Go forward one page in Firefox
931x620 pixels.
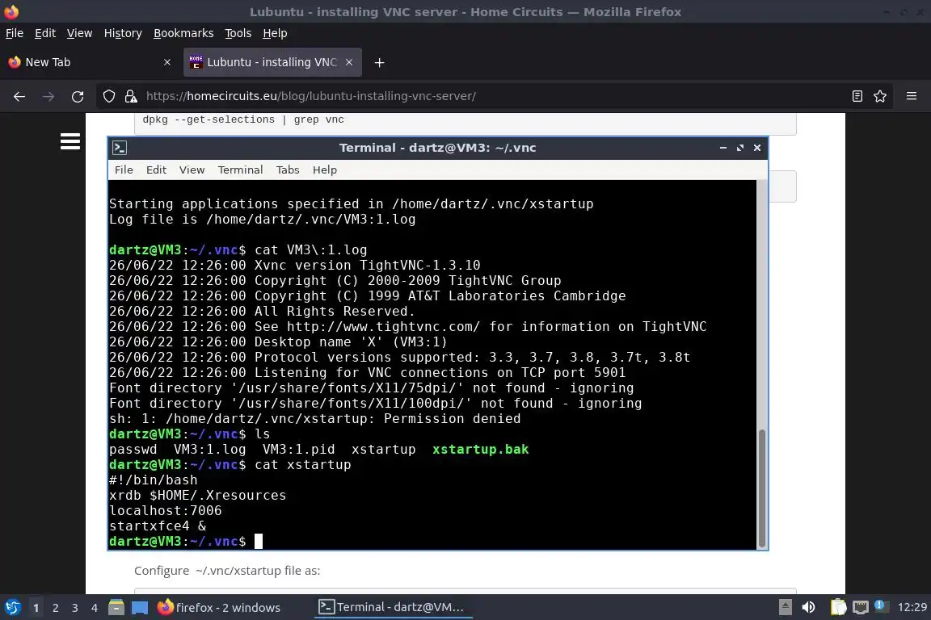coord(48,96)
